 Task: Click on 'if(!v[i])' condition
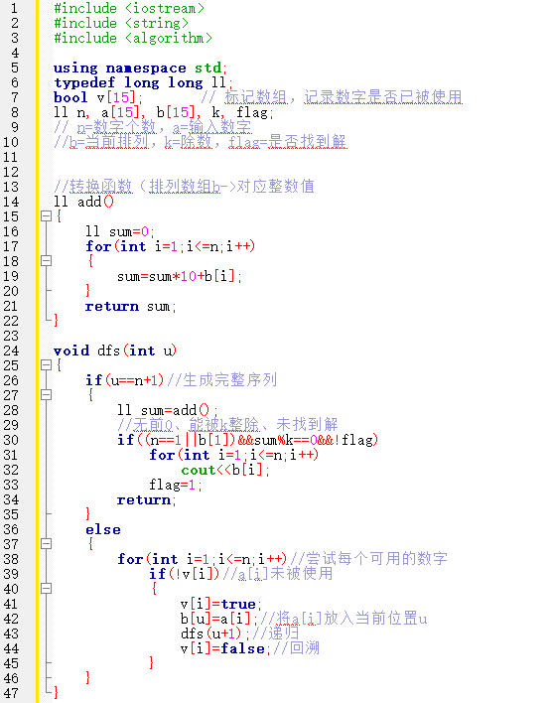pyautogui.click(x=185, y=574)
